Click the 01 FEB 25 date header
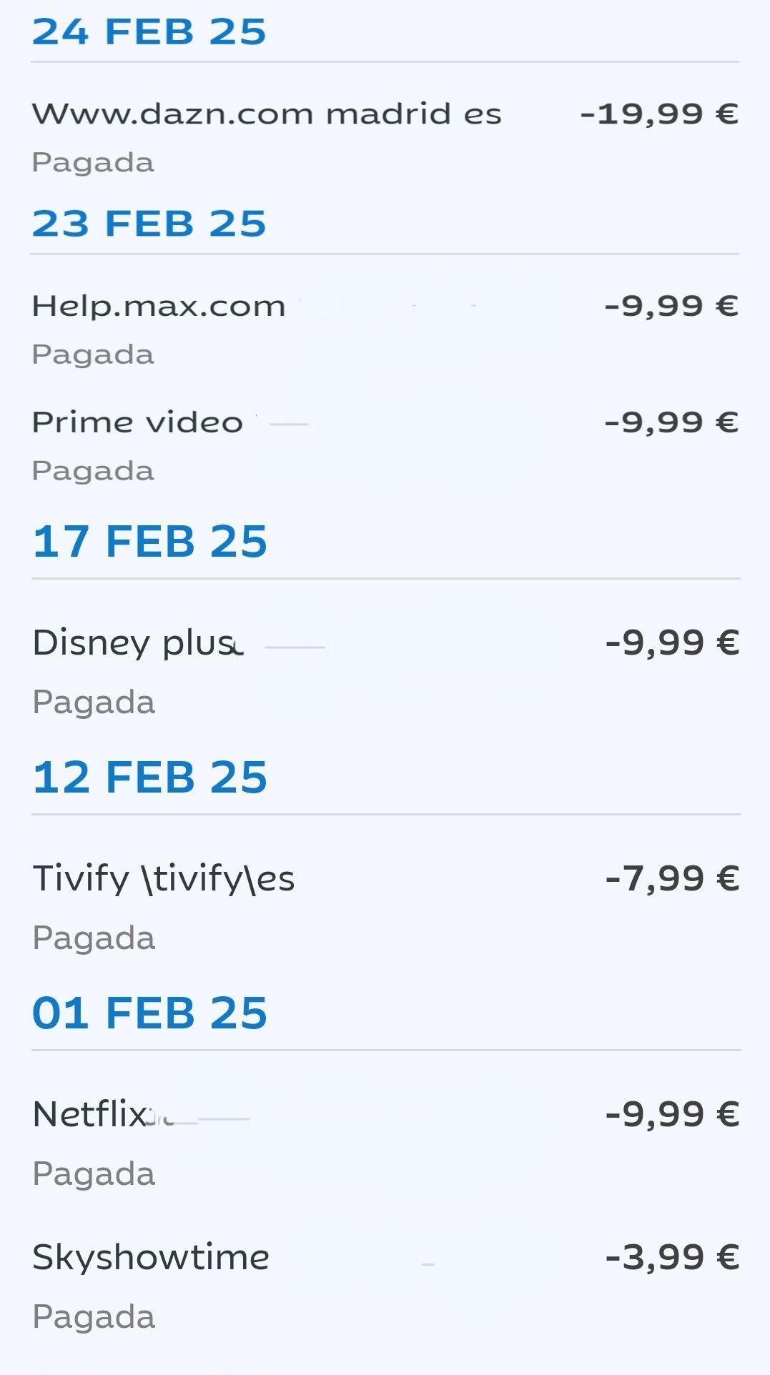 (x=150, y=1013)
